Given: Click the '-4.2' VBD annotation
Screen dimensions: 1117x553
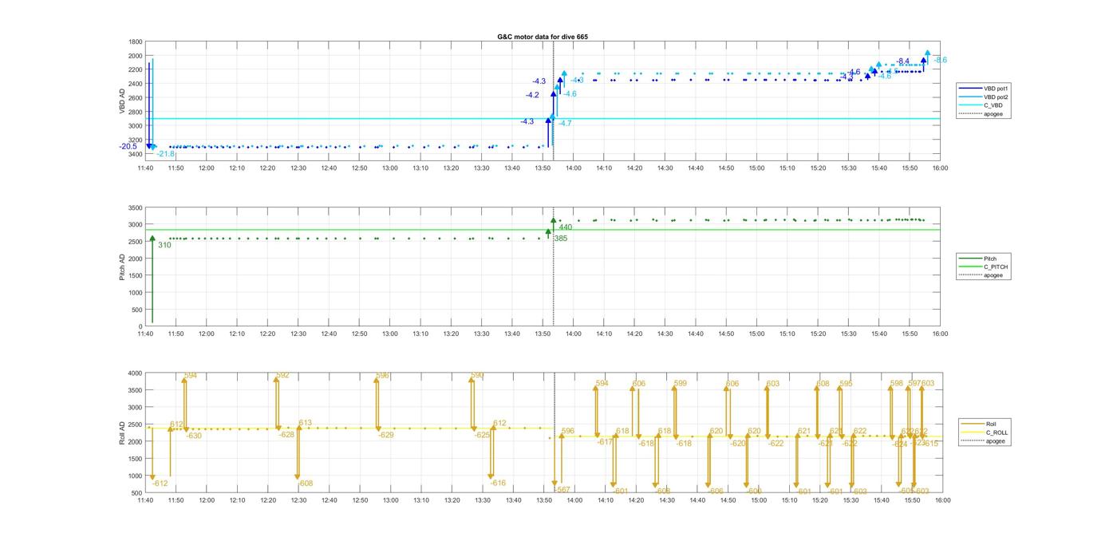Looking at the screenshot, I should [x=532, y=95].
